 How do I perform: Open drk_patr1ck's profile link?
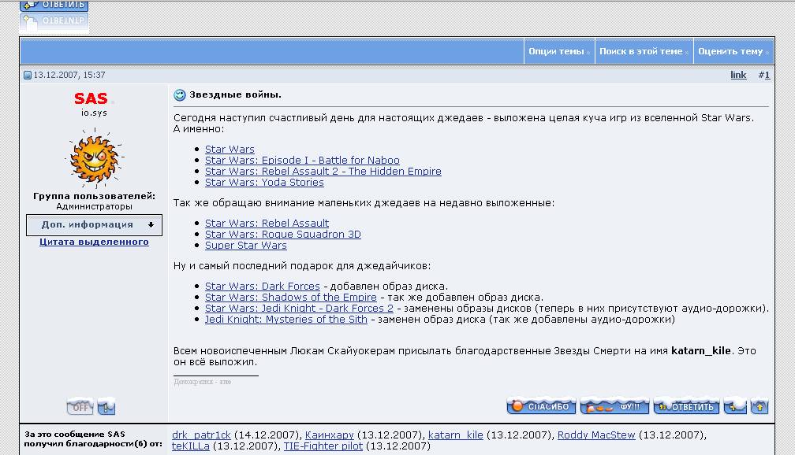coord(201,435)
